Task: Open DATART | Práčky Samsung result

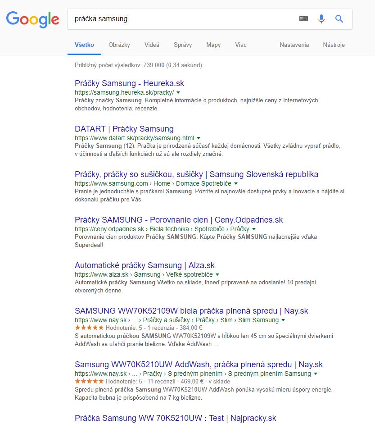Action: (x=124, y=129)
